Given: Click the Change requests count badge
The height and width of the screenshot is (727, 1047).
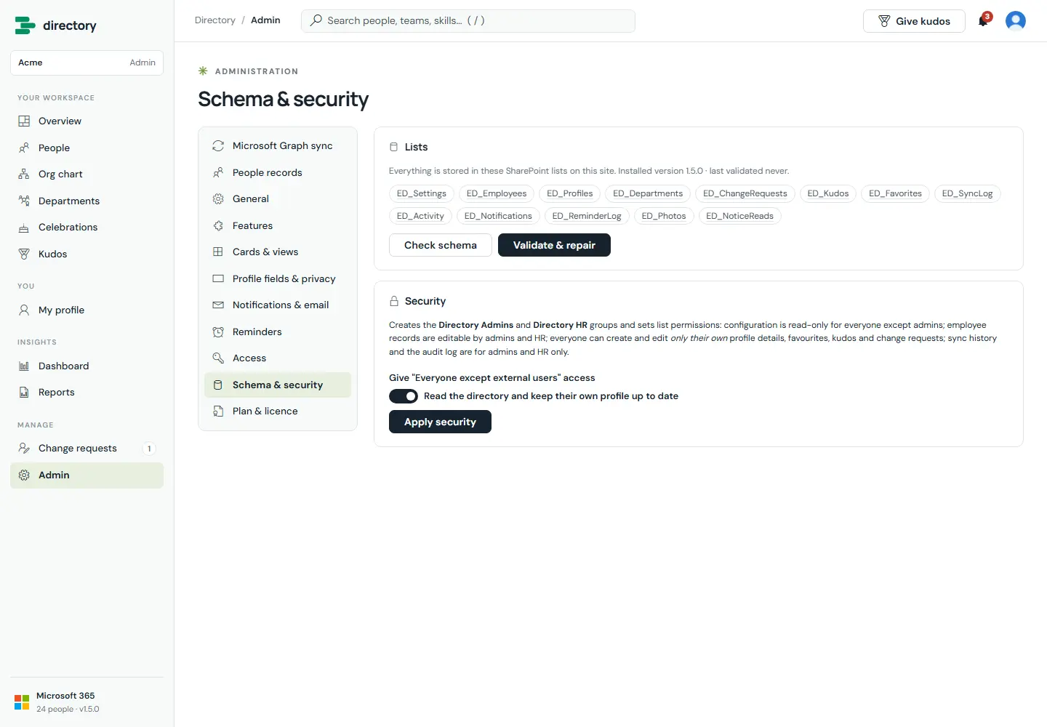Looking at the screenshot, I should (149, 449).
